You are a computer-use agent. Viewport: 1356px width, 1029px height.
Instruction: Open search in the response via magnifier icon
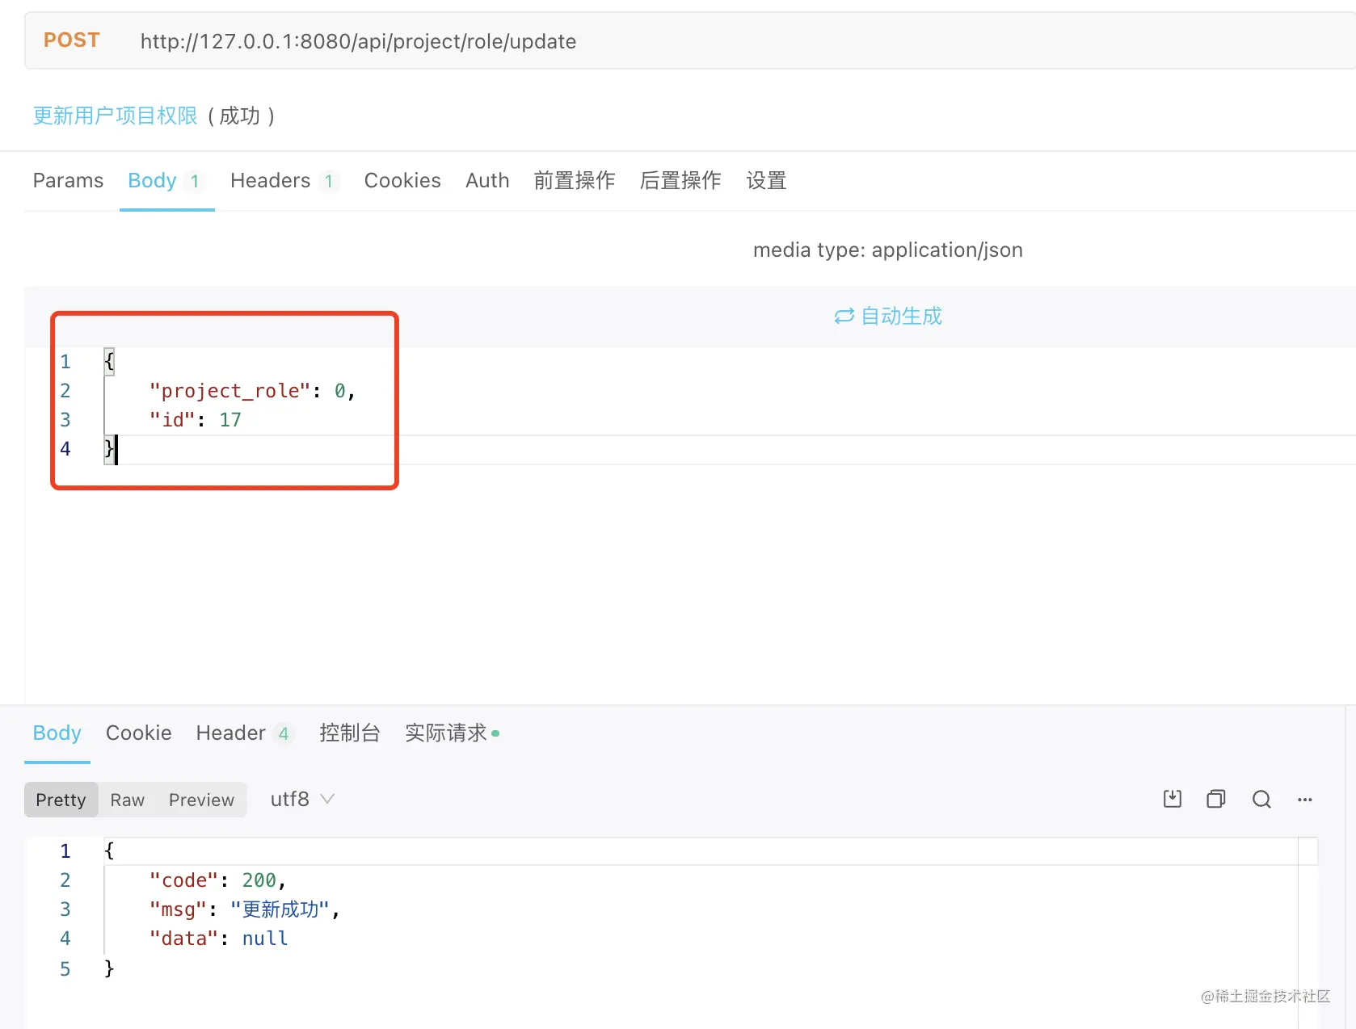[x=1261, y=799]
